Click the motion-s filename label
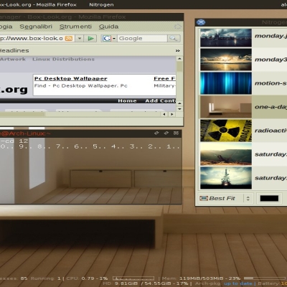This screenshot has width=287, height=287. tap(270, 83)
